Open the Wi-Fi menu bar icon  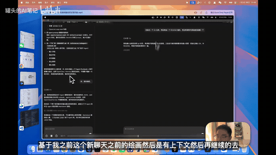click(225, 3)
